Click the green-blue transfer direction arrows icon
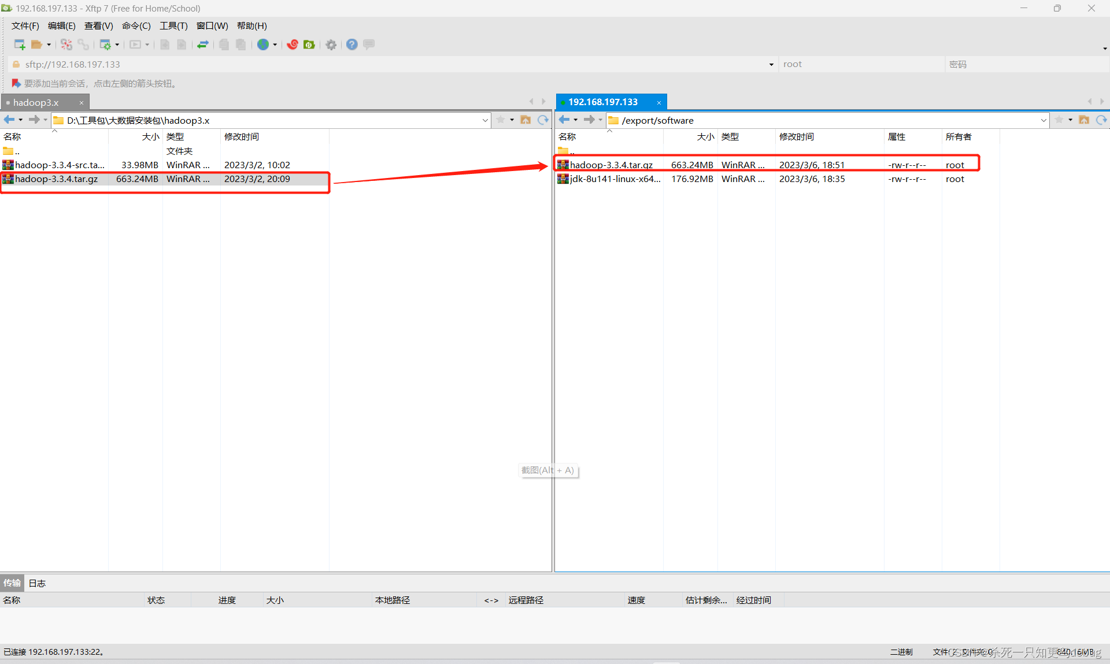1110x664 pixels. point(203,44)
